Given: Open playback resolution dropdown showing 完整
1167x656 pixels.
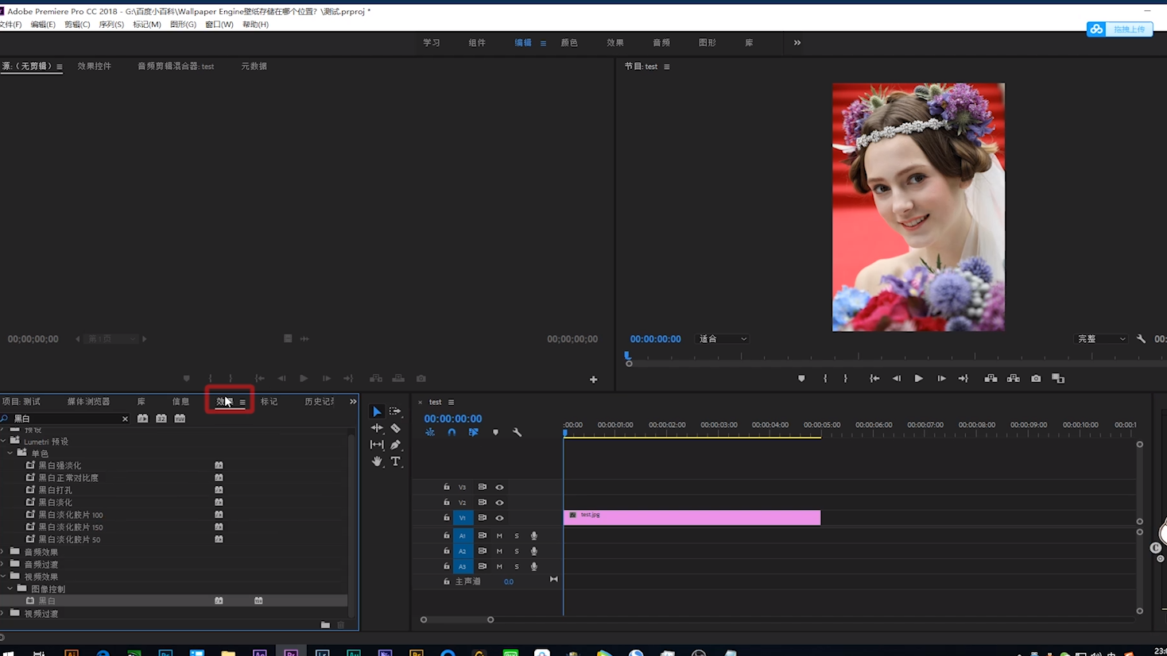Looking at the screenshot, I should (1102, 339).
